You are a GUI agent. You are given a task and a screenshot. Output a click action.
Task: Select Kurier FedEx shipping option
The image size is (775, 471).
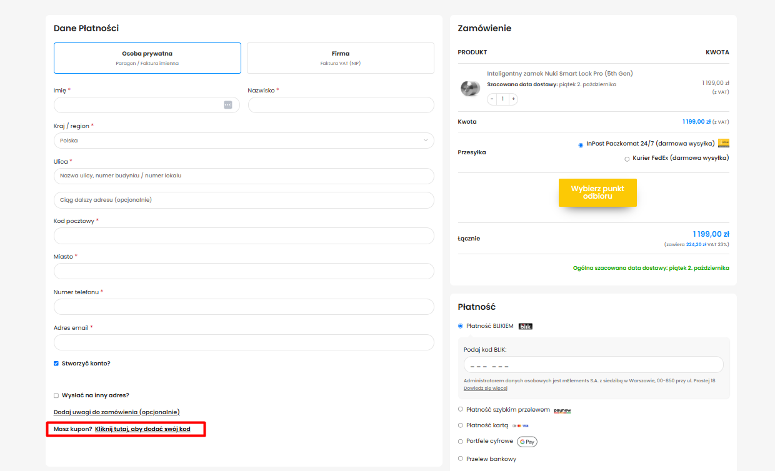627,159
